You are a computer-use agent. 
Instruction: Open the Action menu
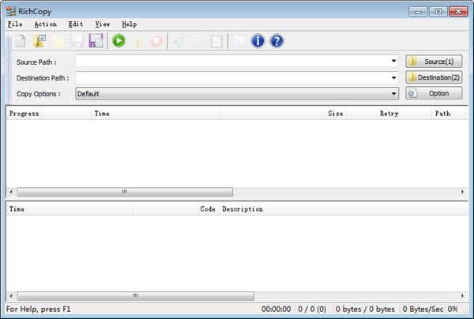45,24
